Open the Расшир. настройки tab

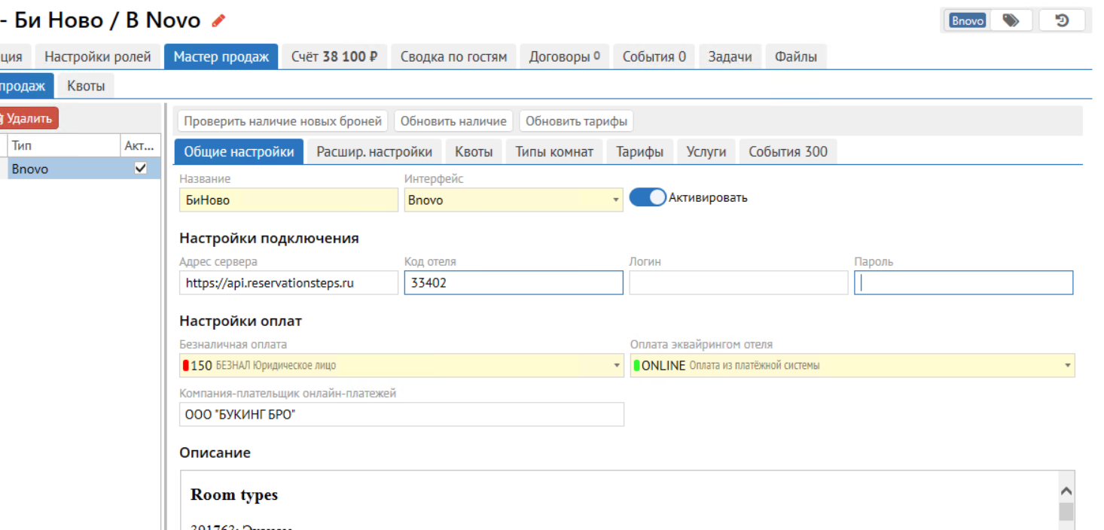pos(374,152)
